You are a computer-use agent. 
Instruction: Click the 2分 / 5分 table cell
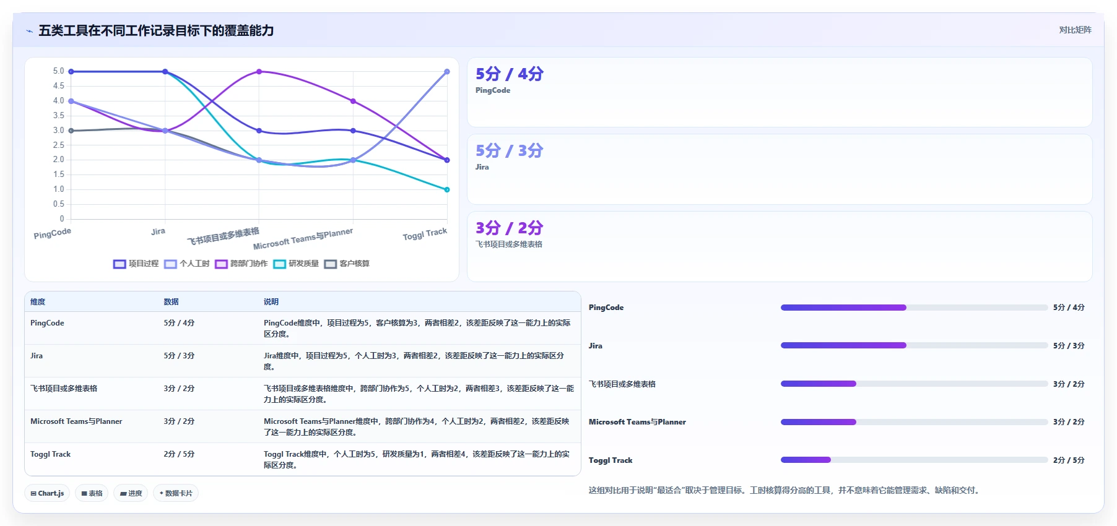tap(179, 454)
